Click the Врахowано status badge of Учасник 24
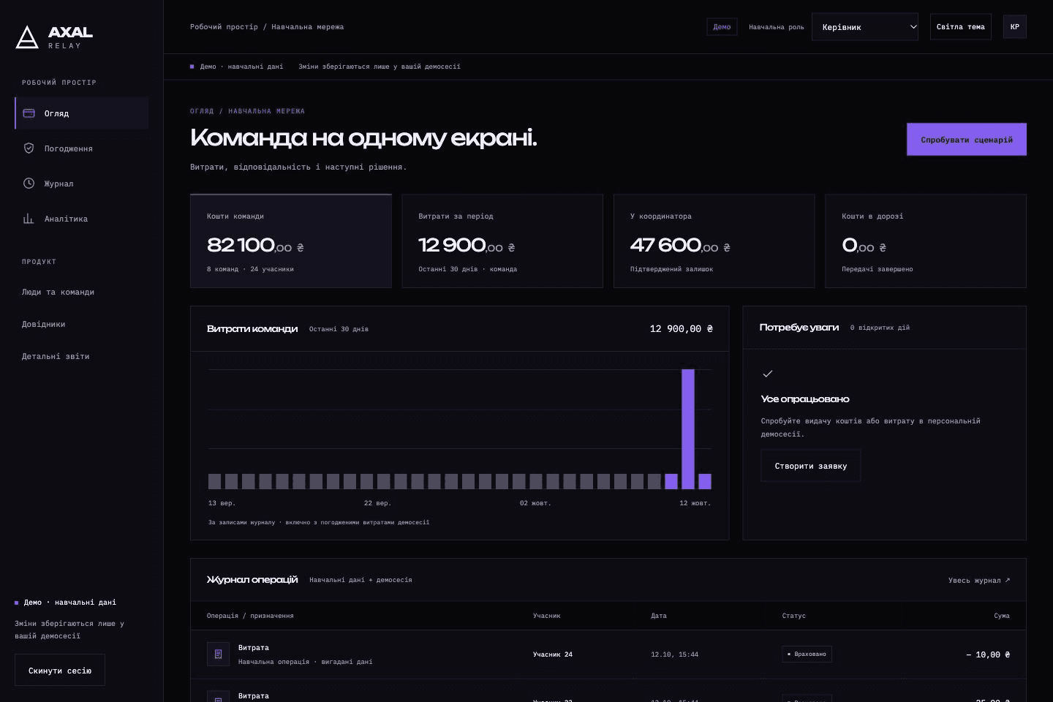 [807, 654]
